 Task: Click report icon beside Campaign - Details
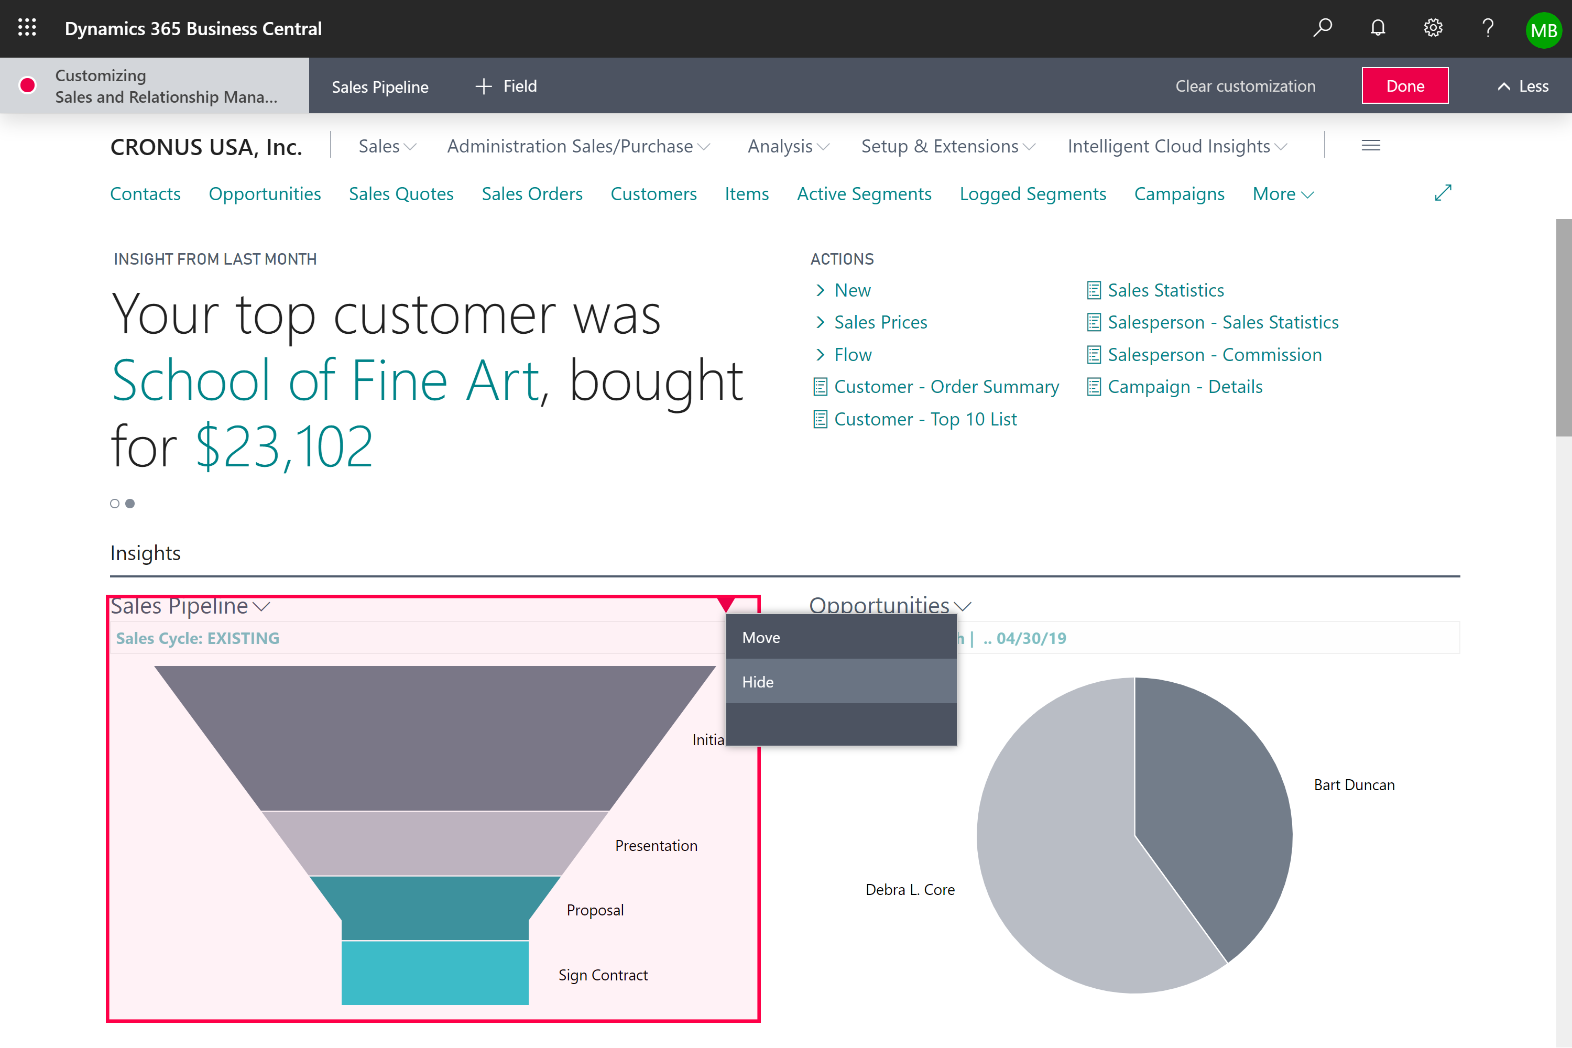coord(1094,387)
